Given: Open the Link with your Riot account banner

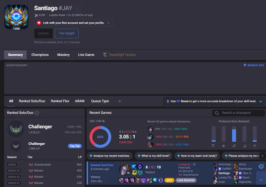Looking at the screenshot, I should (74, 23).
